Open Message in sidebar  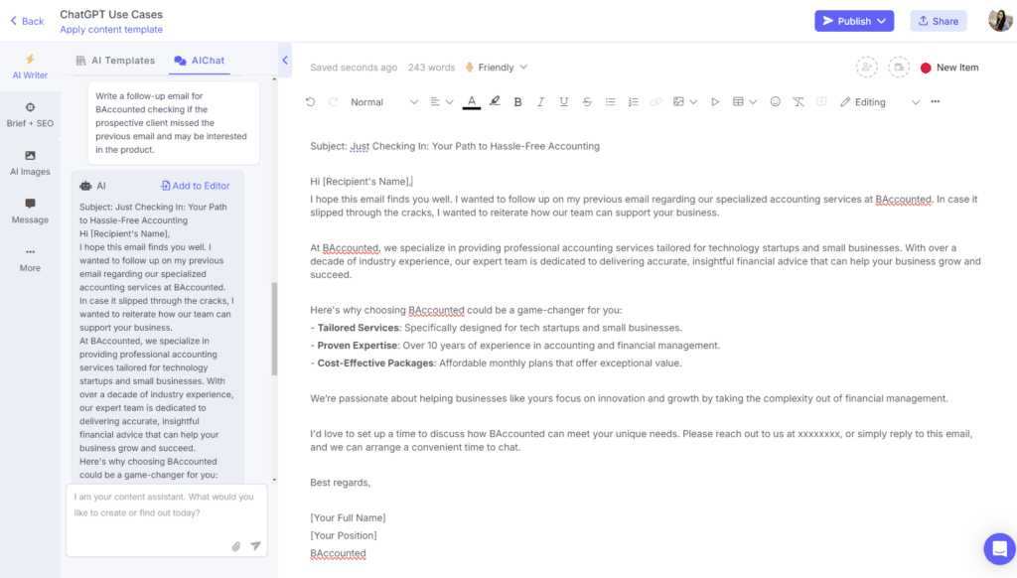tap(30, 211)
